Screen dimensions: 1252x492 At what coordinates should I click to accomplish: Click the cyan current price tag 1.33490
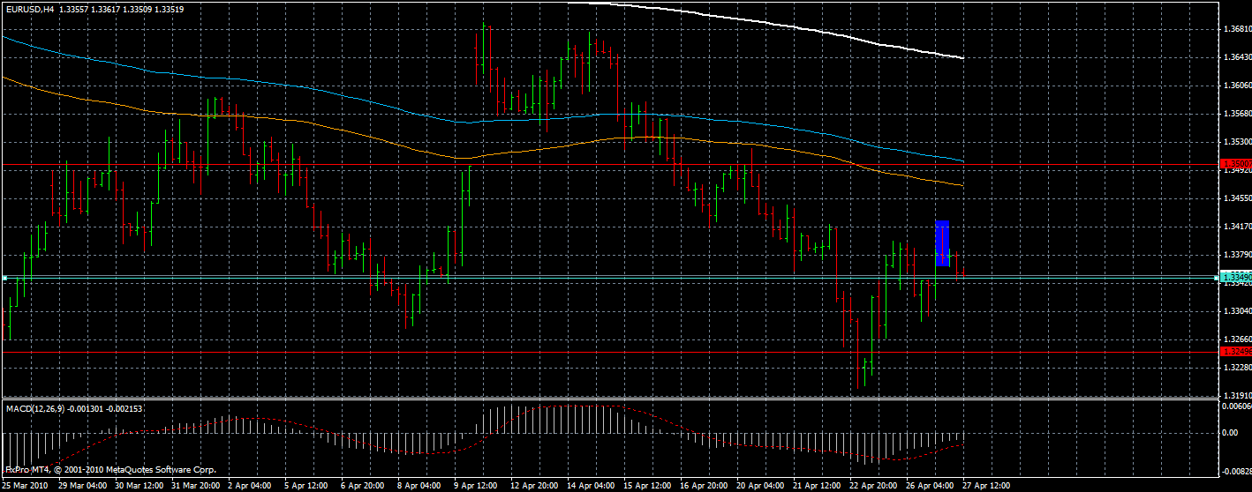[1234, 278]
